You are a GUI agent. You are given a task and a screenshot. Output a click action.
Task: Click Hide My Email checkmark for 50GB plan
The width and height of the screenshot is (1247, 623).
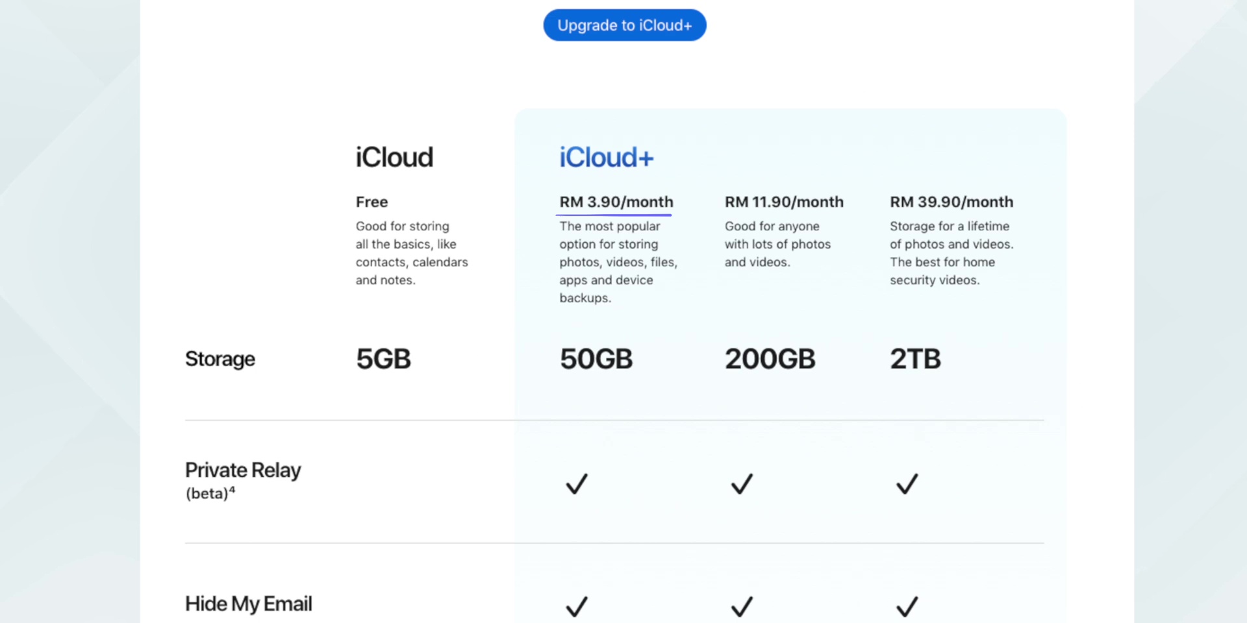[x=577, y=606]
